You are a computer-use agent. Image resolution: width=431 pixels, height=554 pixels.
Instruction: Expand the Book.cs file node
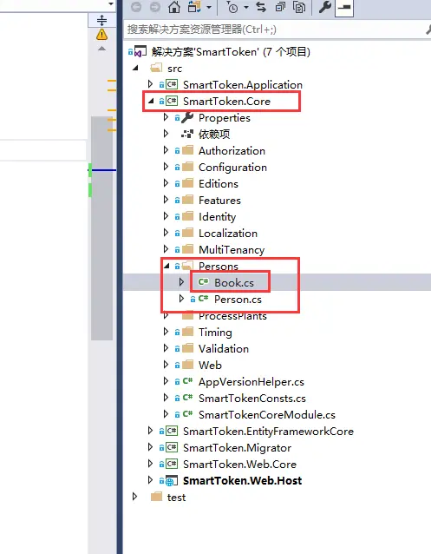181,282
